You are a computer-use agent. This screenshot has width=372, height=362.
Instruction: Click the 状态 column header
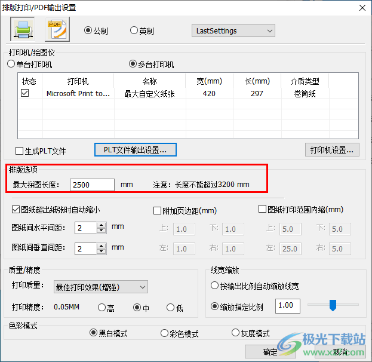[x=29, y=81]
